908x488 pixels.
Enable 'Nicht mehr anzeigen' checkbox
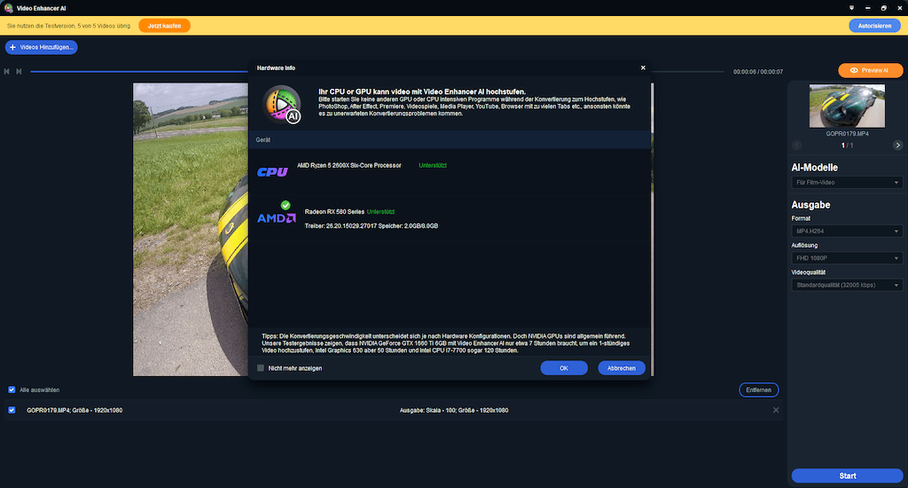[x=261, y=367]
